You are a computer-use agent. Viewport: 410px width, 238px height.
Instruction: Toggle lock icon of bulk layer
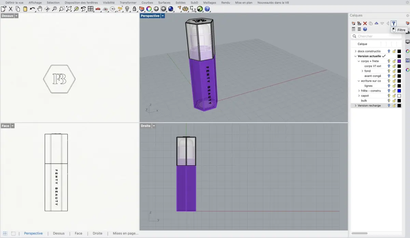coord(394,101)
